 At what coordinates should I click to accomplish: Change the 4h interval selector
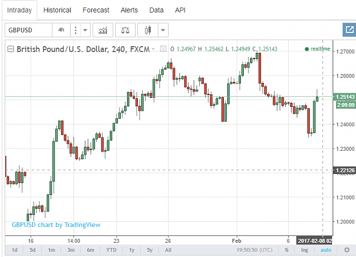click(x=61, y=30)
